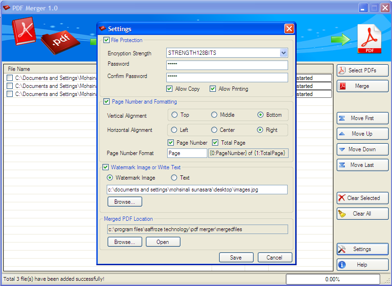Browse for a watermark image file
The image size is (392, 286).
[125, 202]
